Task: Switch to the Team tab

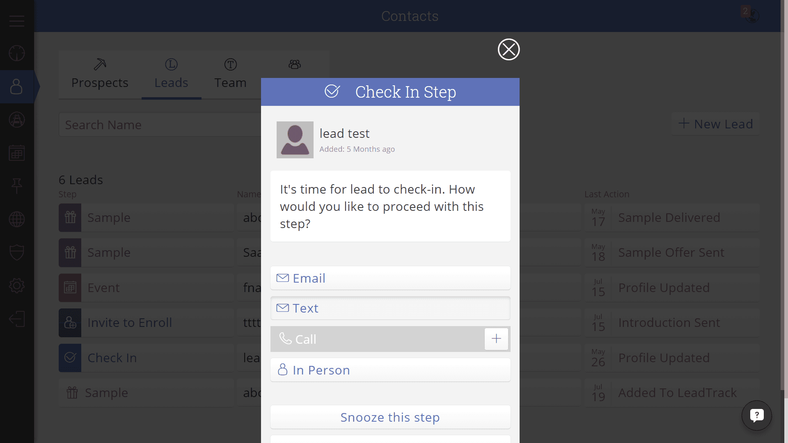Action: pos(231,75)
